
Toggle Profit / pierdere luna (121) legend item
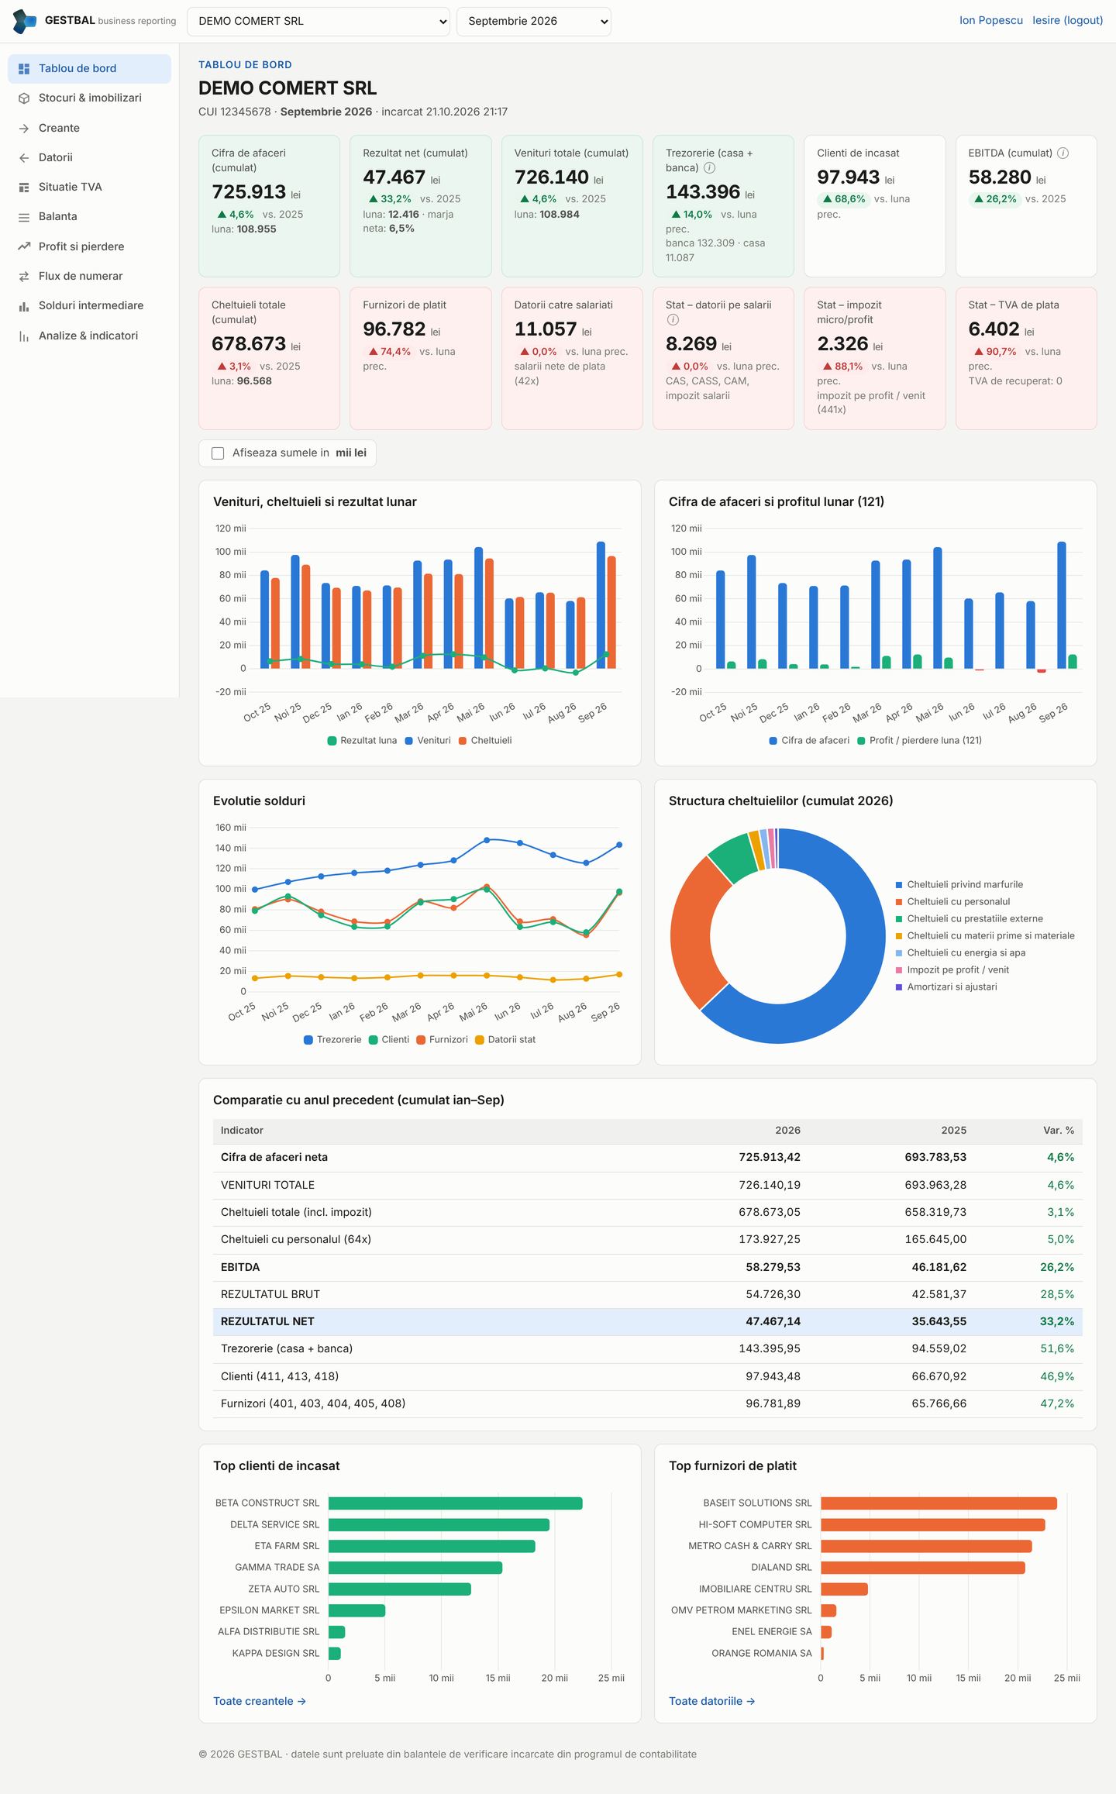tap(919, 741)
